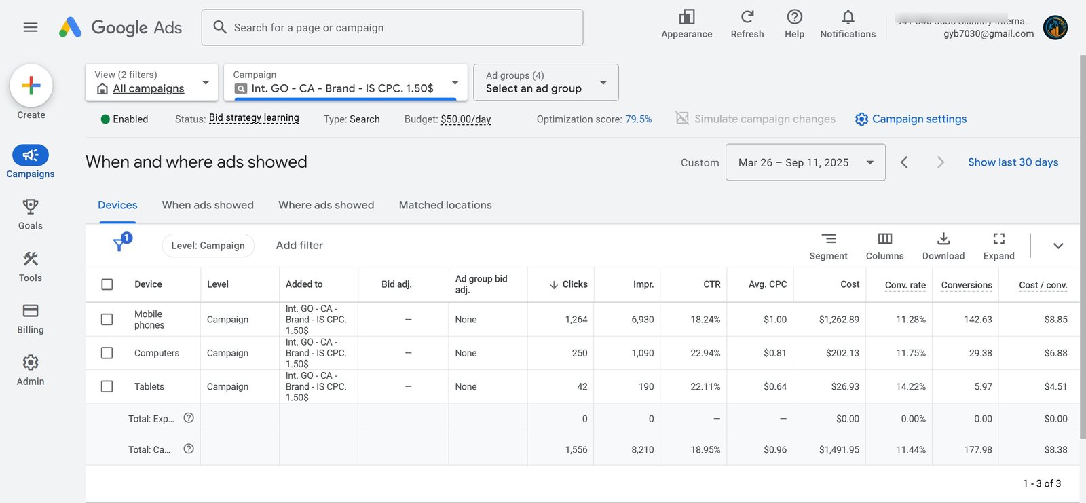Modify table Columns
Screen dimensions: 1086x503
tap(885, 246)
